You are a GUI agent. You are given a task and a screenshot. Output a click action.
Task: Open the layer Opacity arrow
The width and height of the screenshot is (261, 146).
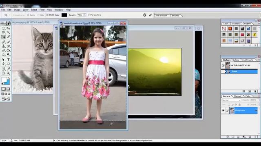pyautogui.click(x=258, y=100)
